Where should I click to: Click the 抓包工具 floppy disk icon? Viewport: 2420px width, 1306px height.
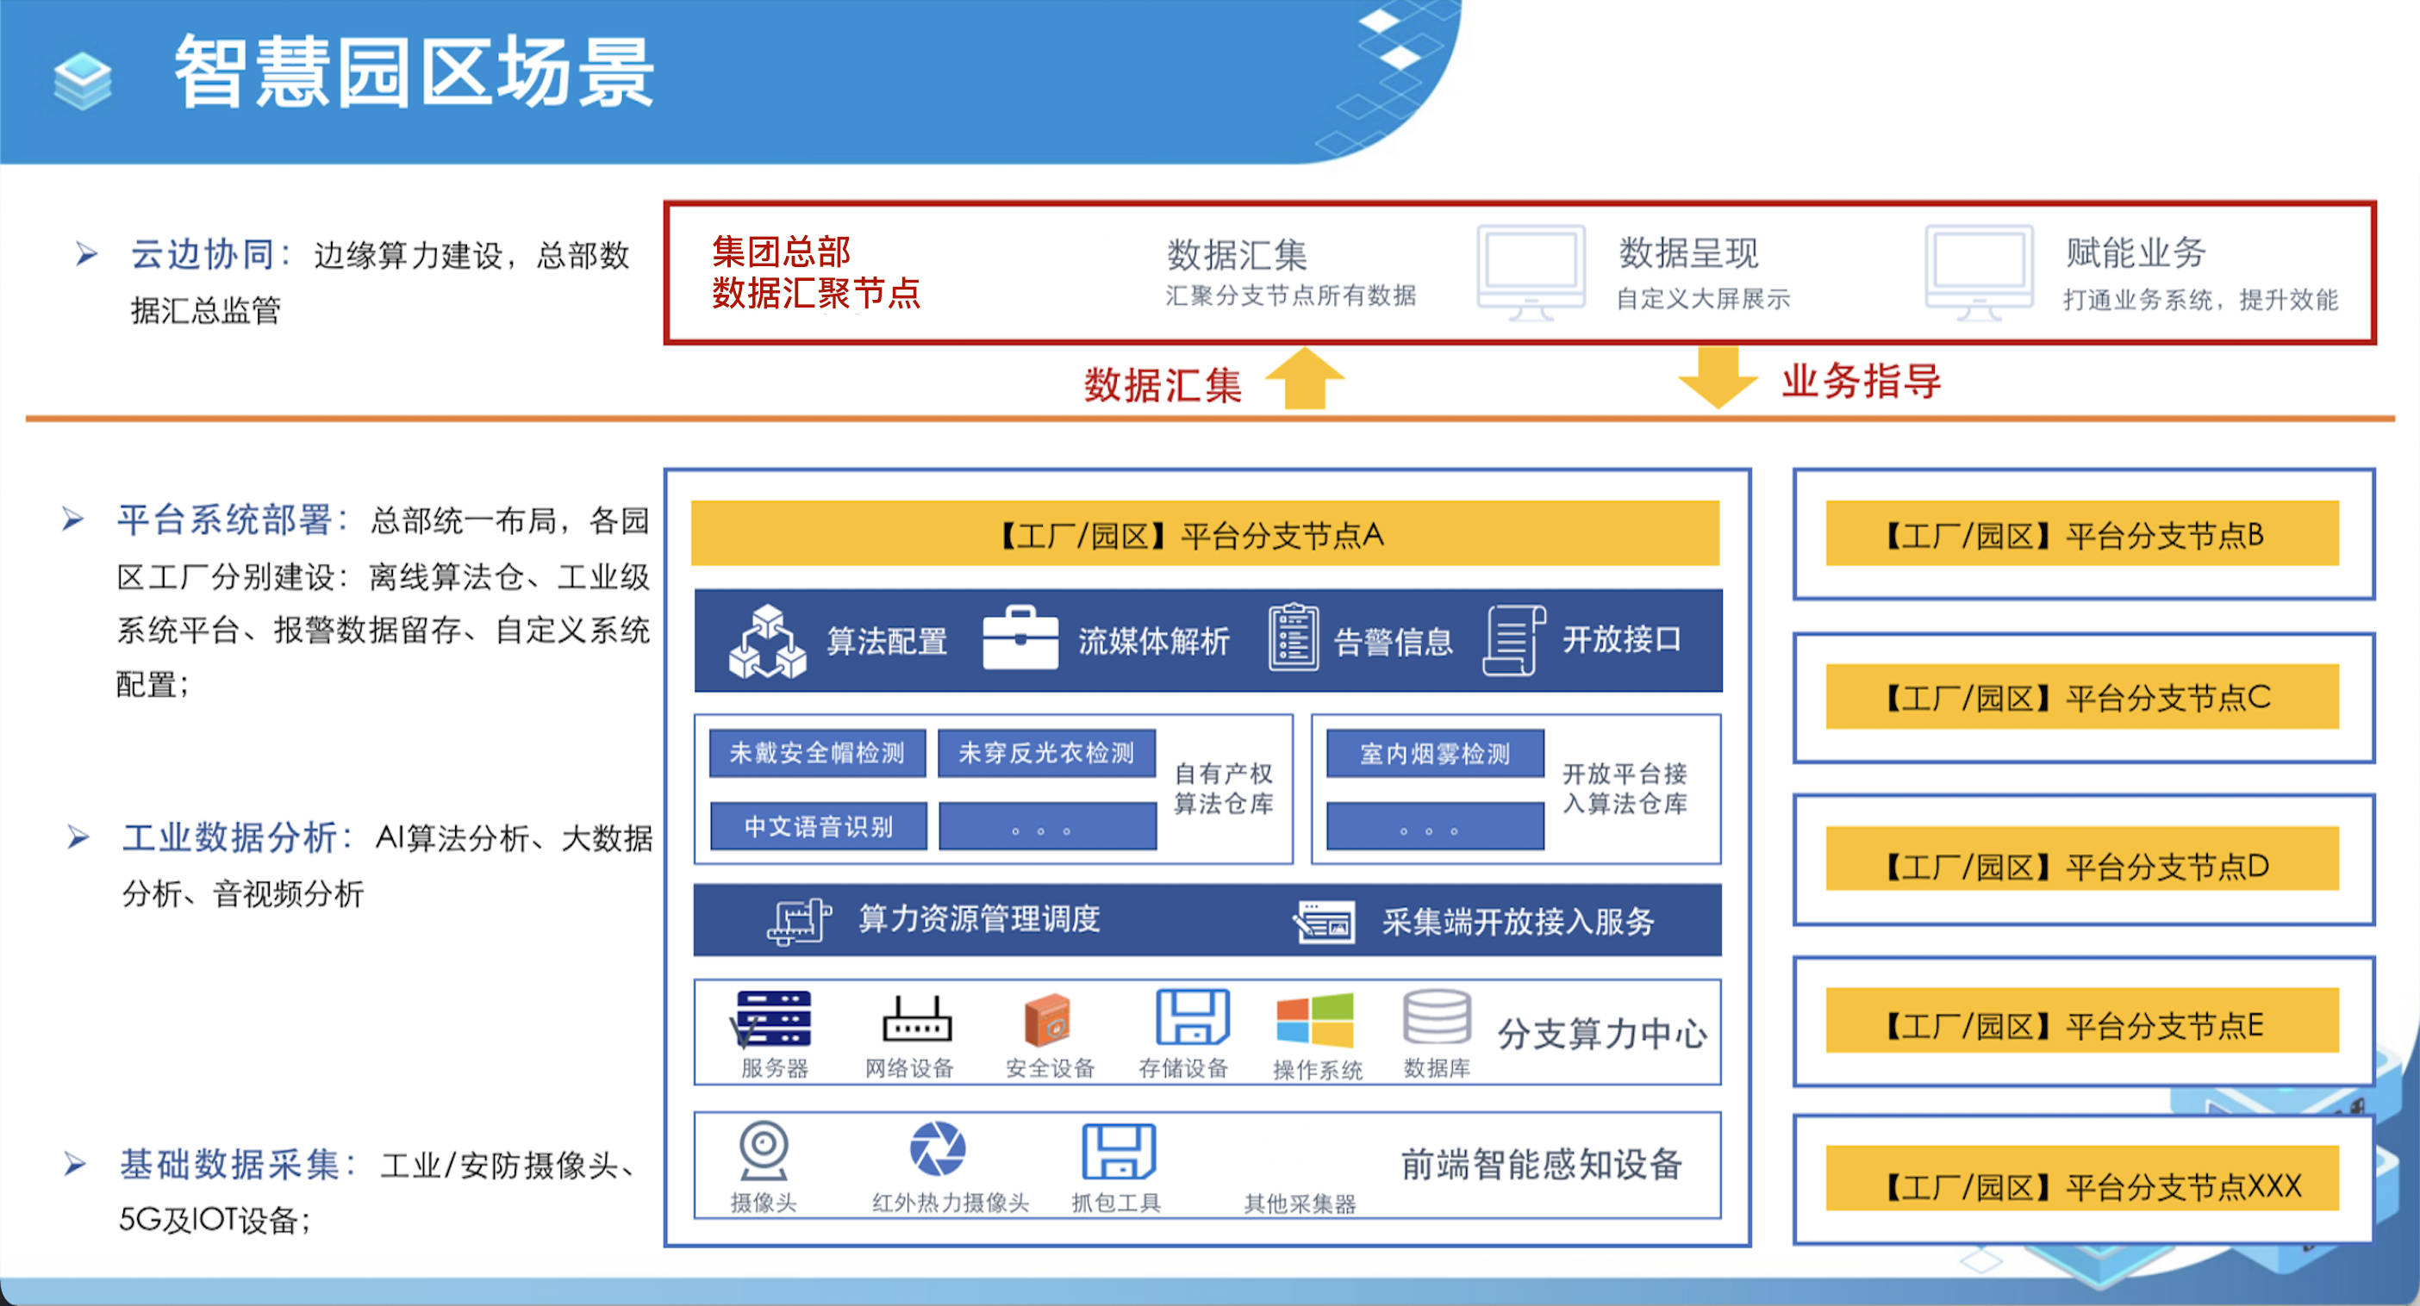1119,1152
